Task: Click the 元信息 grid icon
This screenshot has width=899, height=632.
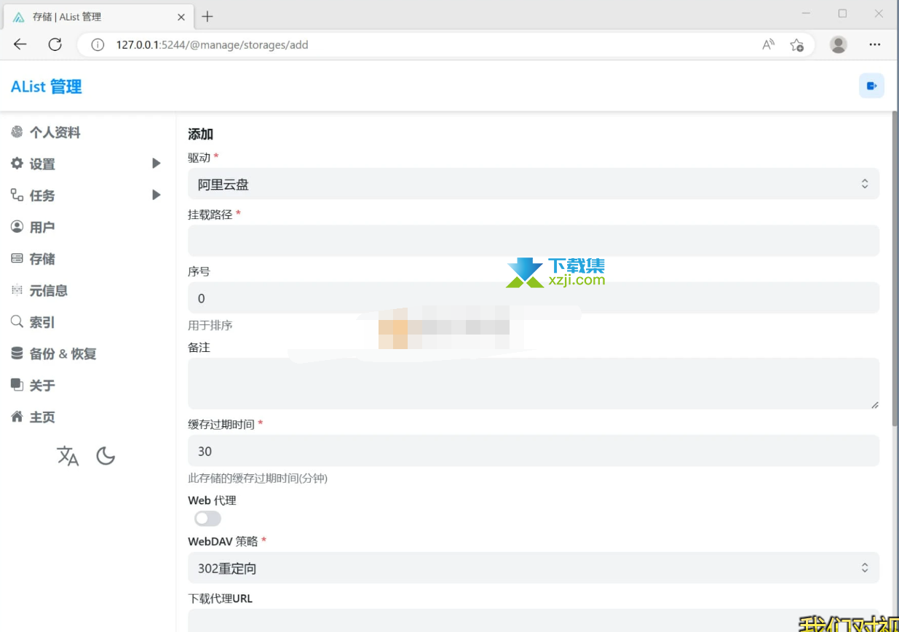Action: (x=17, y=290)
